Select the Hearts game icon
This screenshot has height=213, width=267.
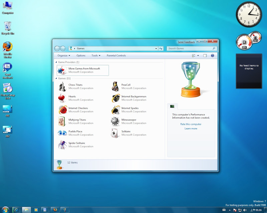click(x=62, y=98)
